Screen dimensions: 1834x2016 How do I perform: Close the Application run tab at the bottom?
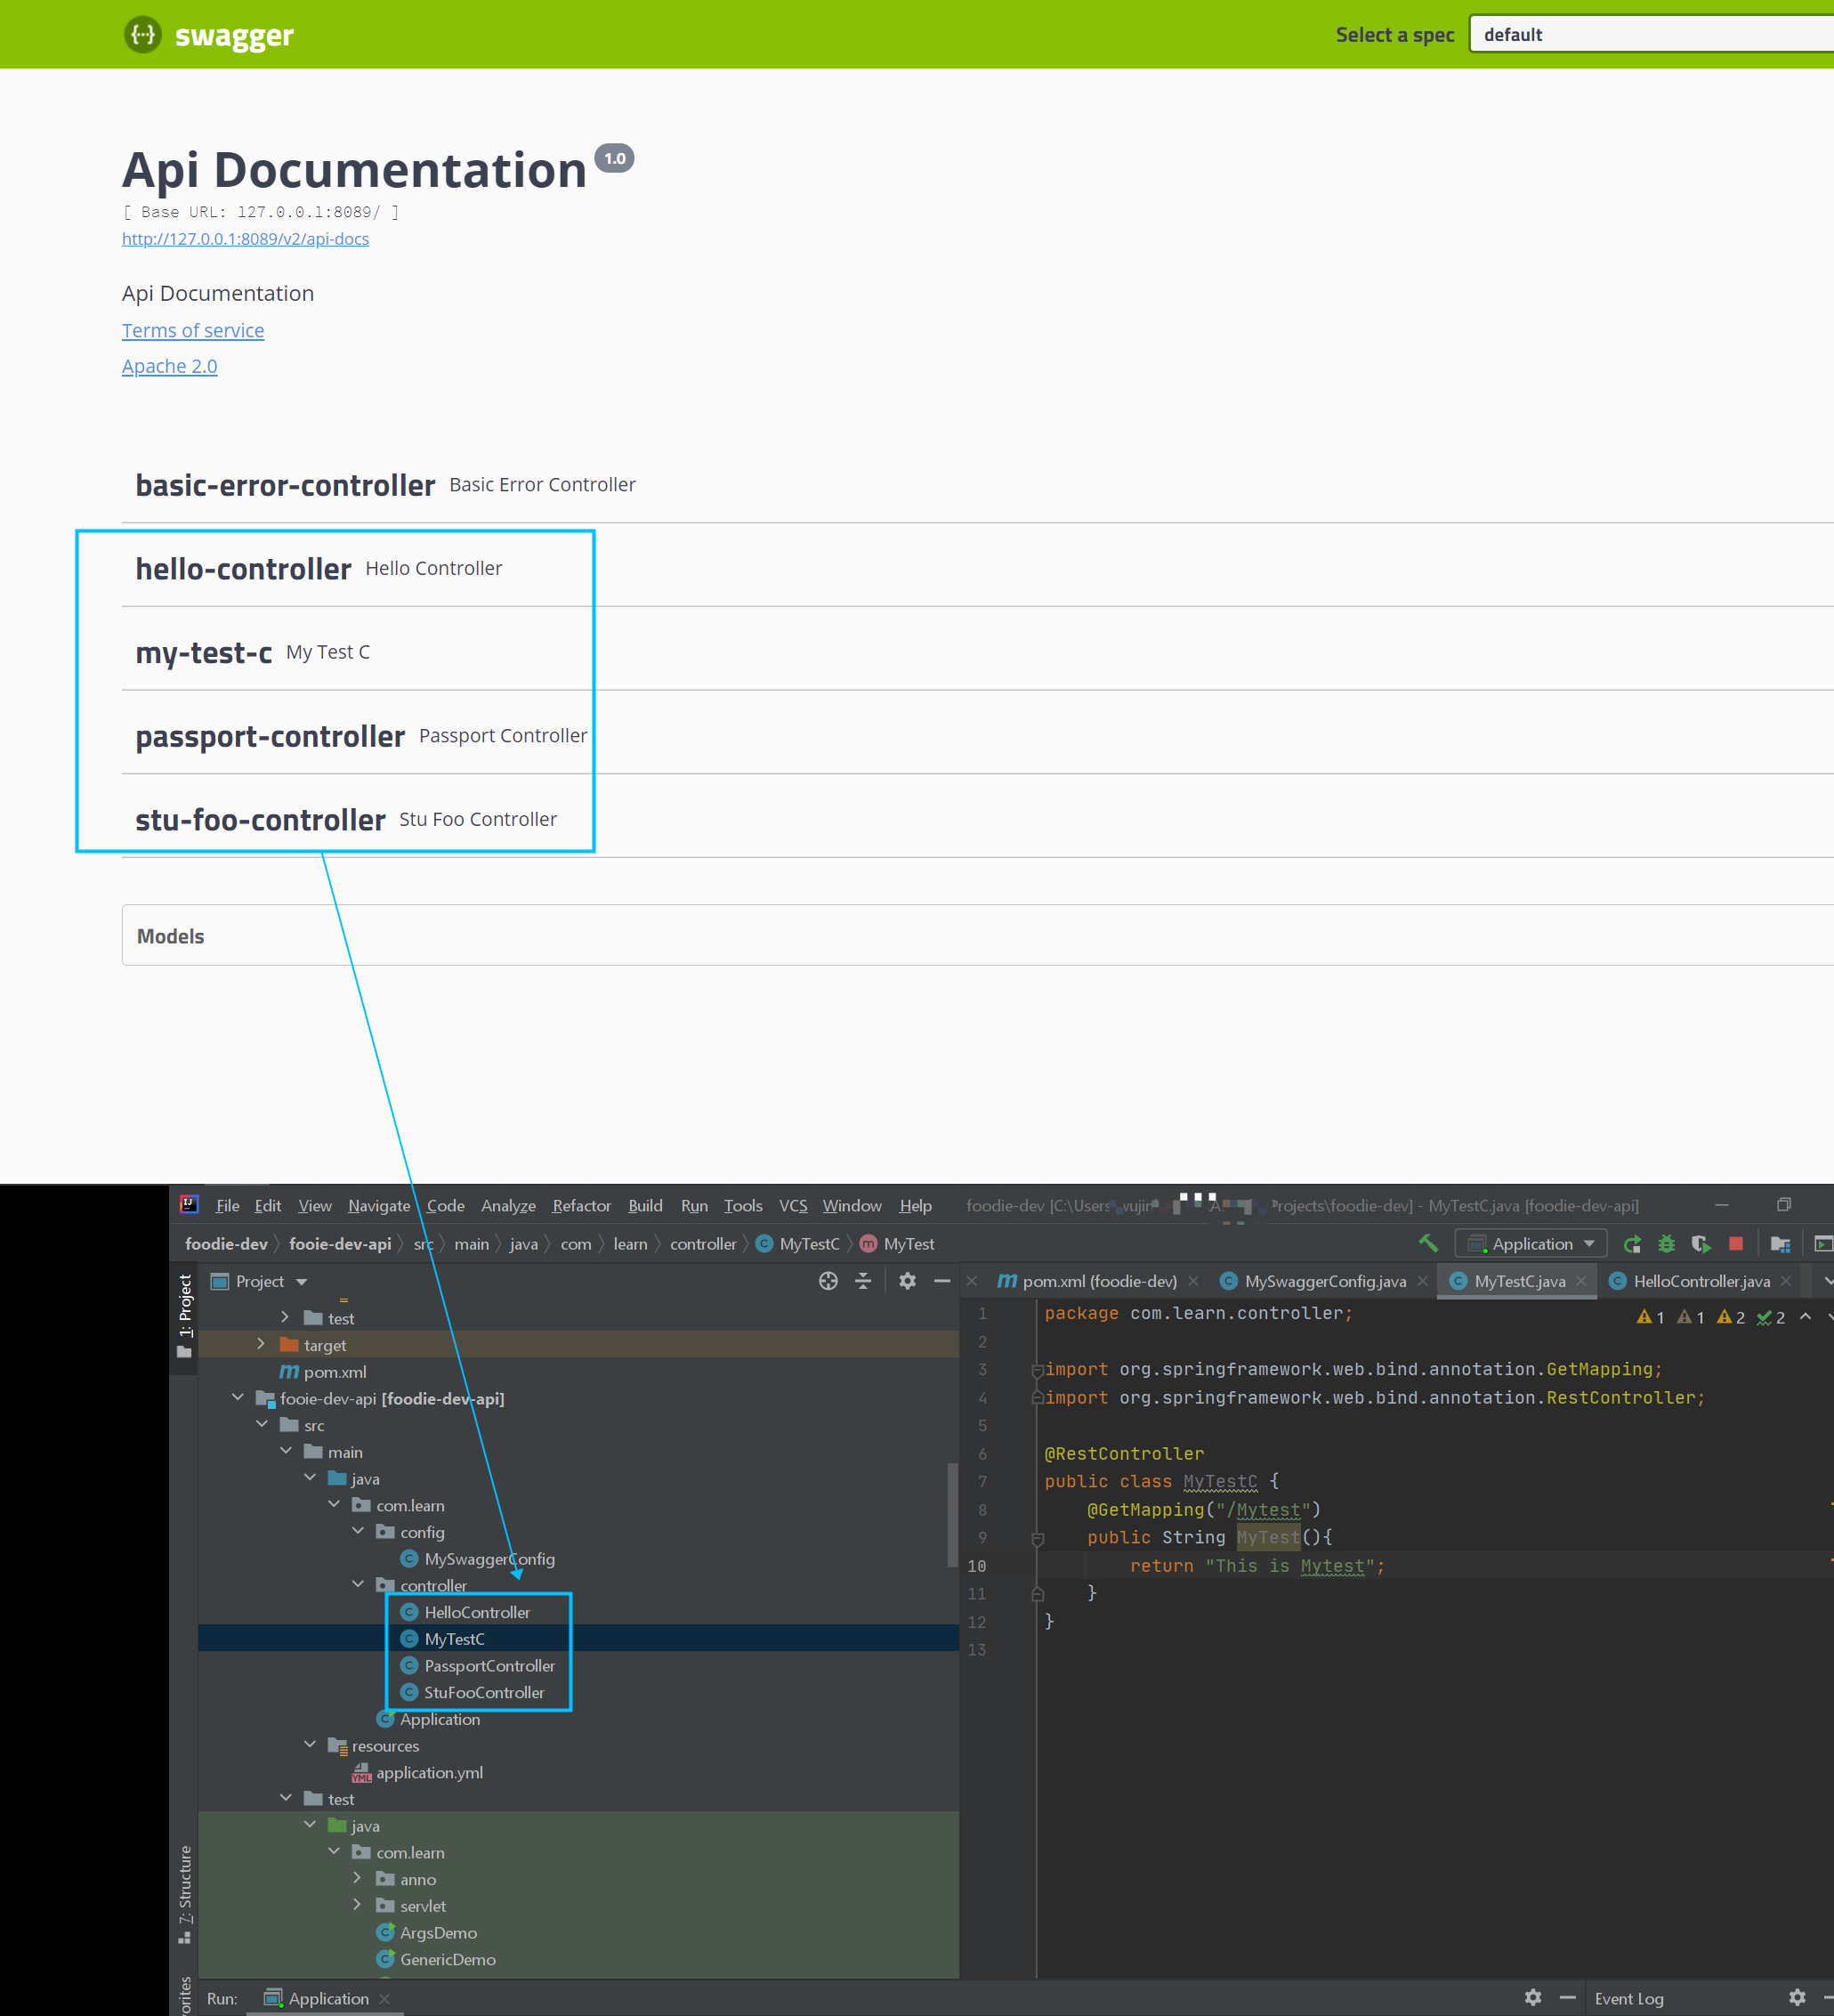tap(385, 1998)
